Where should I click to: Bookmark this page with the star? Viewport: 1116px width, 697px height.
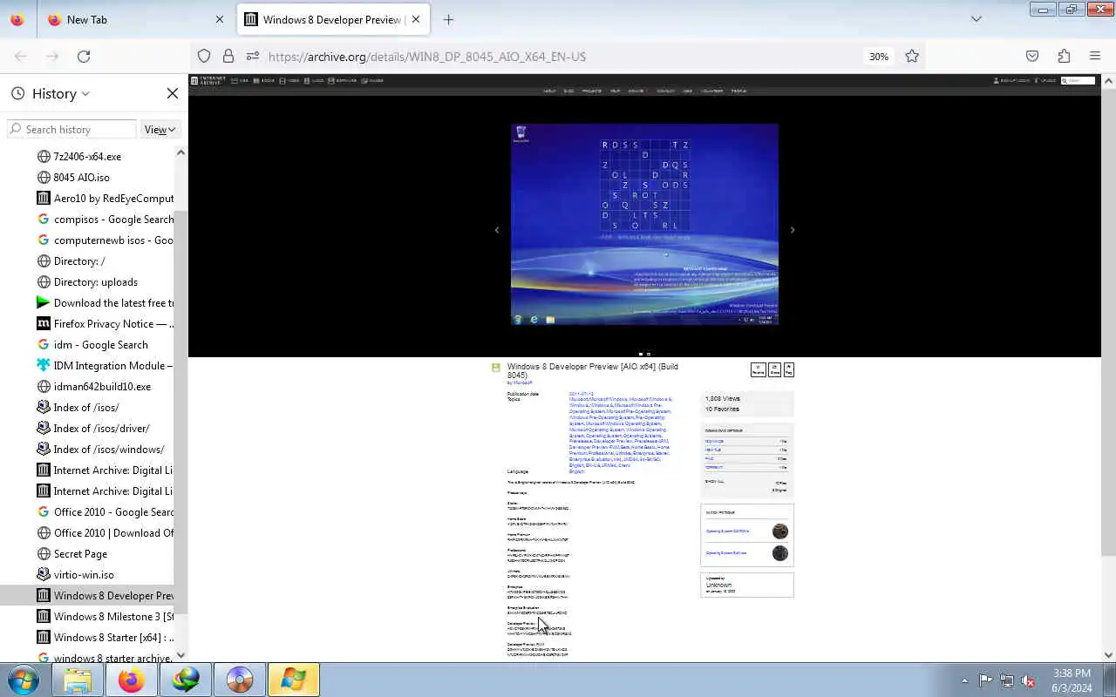click(x=912, y=56)
